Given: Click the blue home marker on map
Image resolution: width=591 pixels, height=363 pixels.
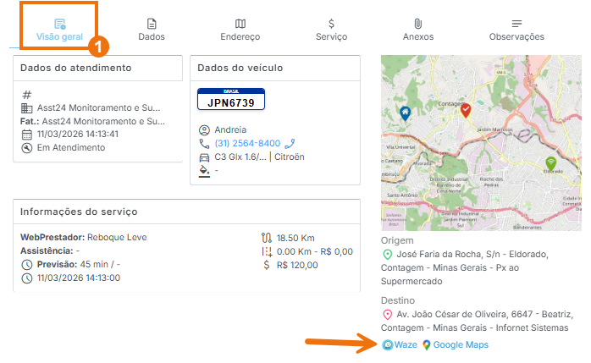Looking at the screenshot, I should pos(405,113).
